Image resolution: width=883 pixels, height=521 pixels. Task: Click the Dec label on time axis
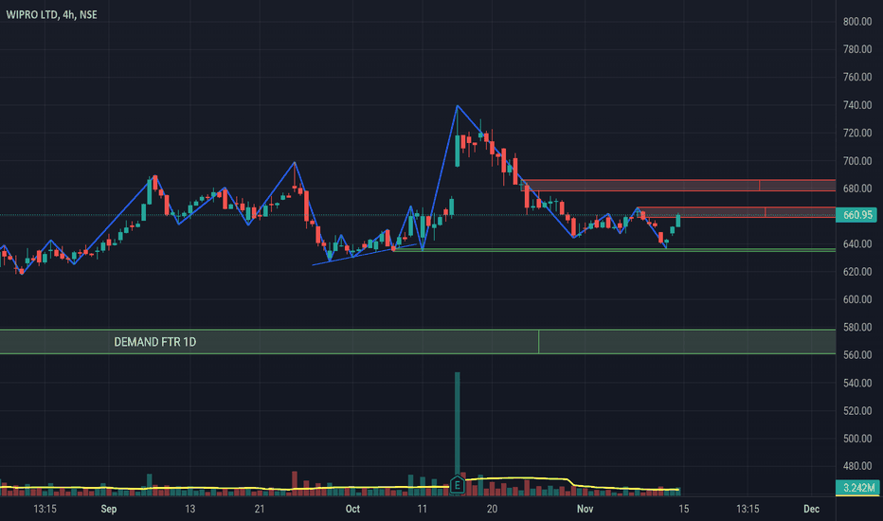tap(812, 510)
